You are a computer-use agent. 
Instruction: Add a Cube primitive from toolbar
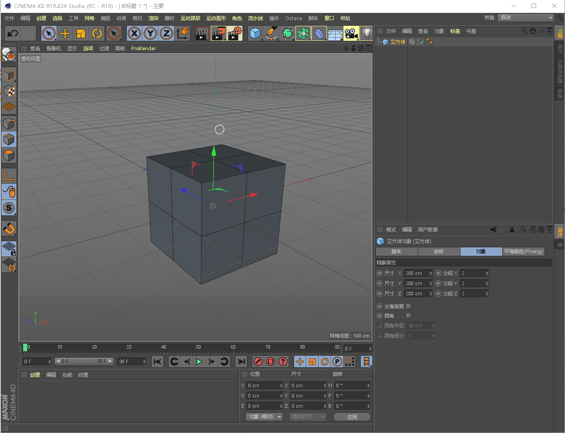coord(255,33)
